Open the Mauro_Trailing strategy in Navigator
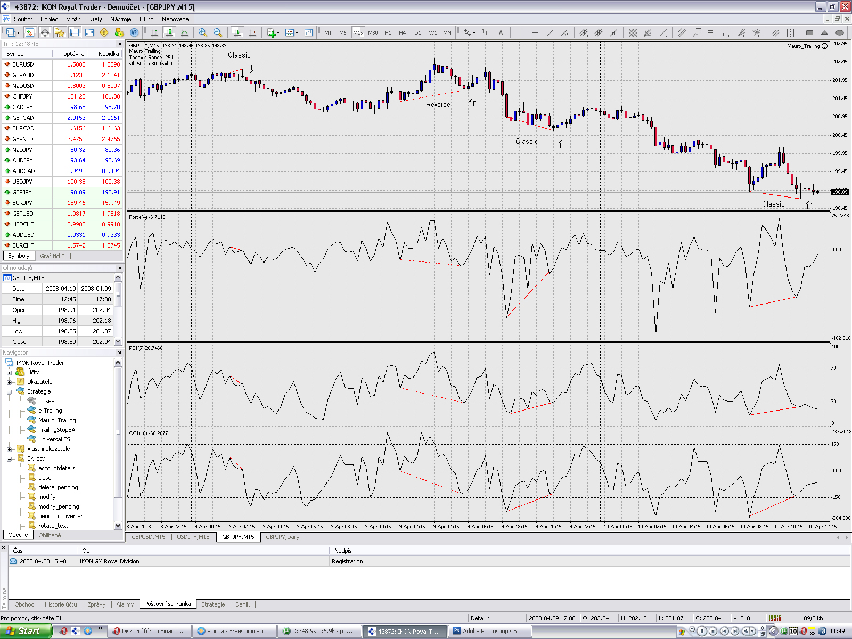852x639 pixels. (x=57, y=420)
